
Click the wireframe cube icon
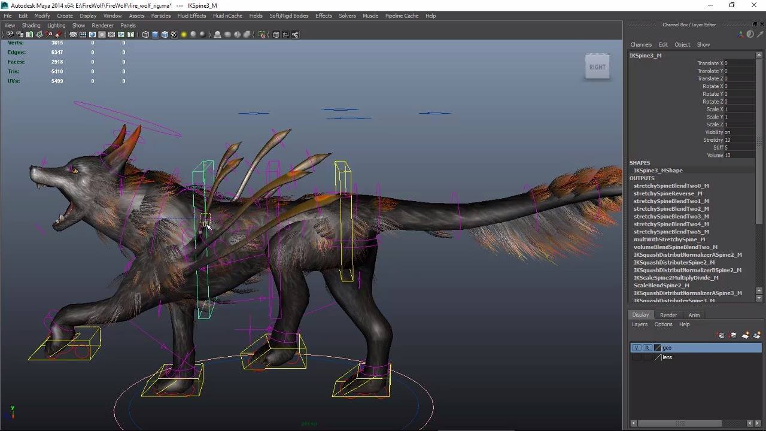click(x=145, y=35)
